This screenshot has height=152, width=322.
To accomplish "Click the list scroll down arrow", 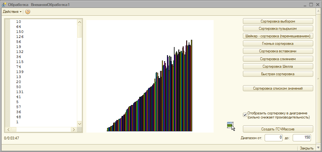I will (79, 123).
